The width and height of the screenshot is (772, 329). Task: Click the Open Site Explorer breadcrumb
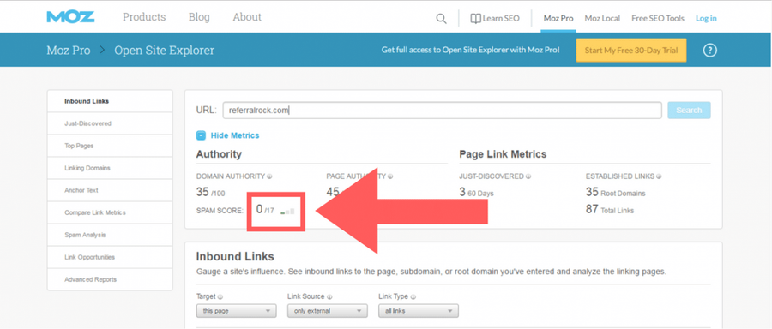click(x=165, y=51)
